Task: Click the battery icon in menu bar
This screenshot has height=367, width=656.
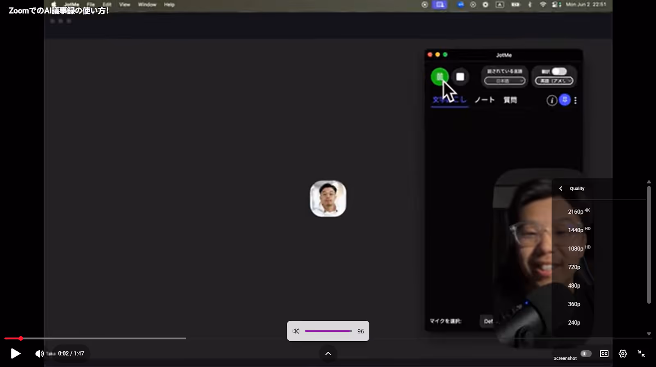Action: pyautogui.click(x=515, y=5)
